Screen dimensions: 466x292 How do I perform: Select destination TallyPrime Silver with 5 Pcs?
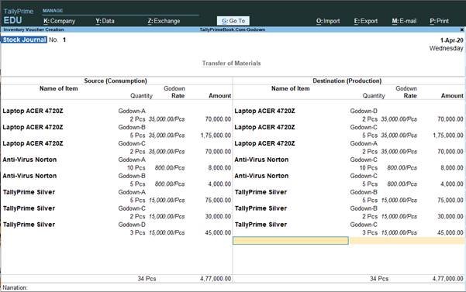[261, 192]
